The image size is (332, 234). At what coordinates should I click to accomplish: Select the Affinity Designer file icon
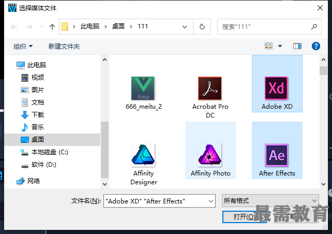tap(143, 155)
